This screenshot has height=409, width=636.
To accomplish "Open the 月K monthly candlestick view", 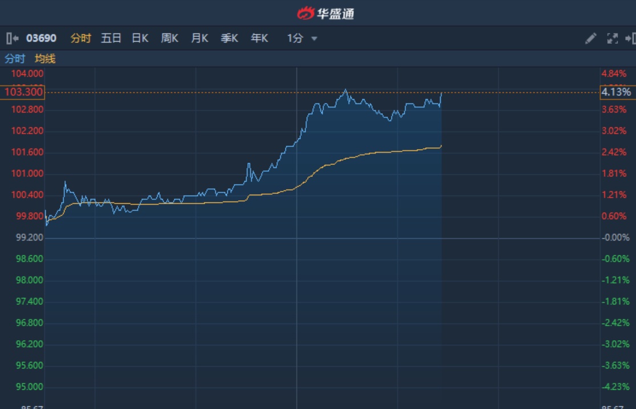I will click(199, 38).
